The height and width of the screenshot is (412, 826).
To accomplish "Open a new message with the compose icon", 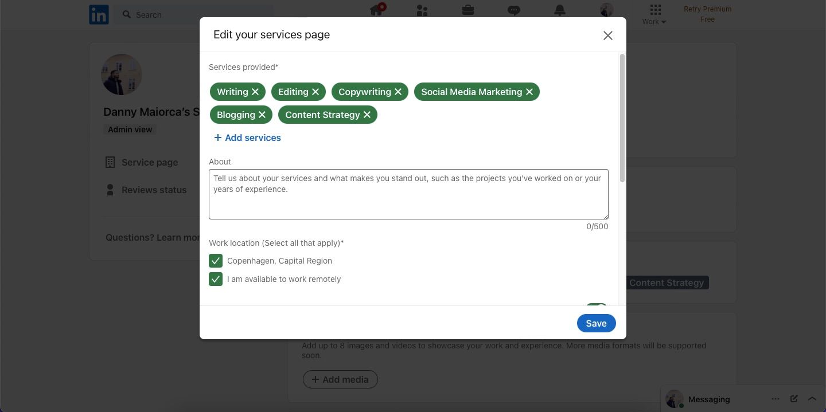I will click(794, 398).
